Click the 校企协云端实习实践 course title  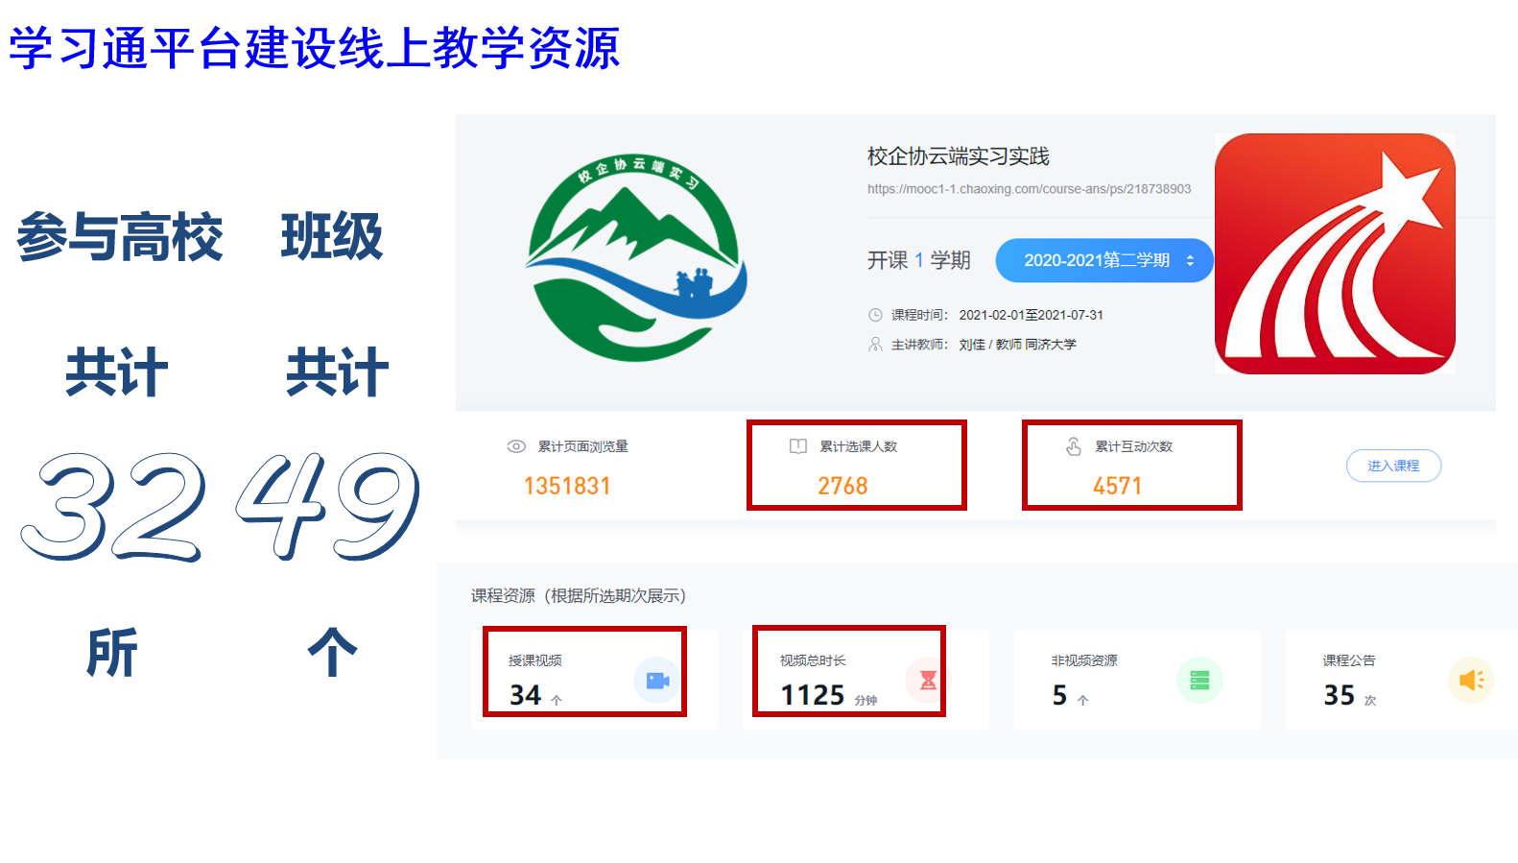pos(958,156)
